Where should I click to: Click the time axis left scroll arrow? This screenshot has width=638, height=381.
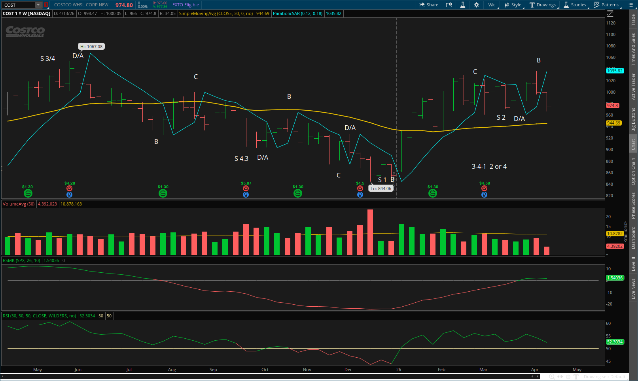click(2, 376)
